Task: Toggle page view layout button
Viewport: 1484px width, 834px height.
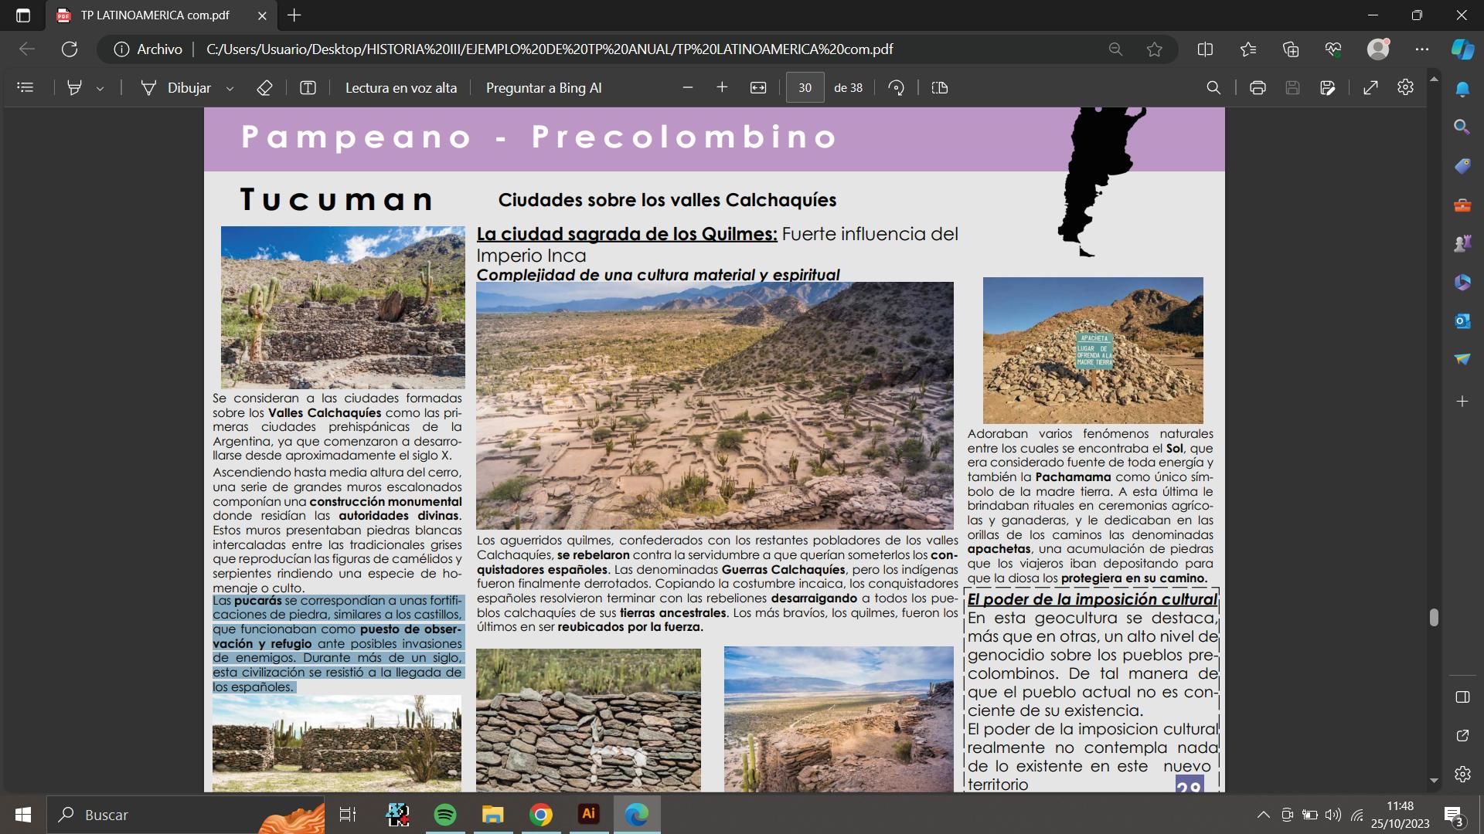Action: (940, 88)
